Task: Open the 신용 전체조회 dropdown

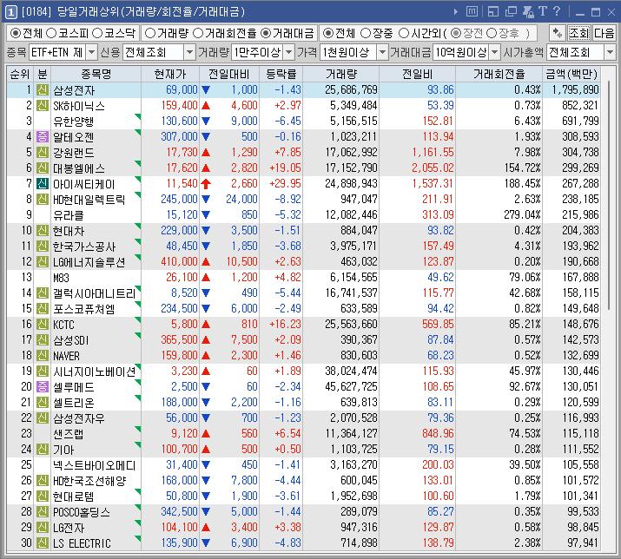Action: (x=189, y=52)
